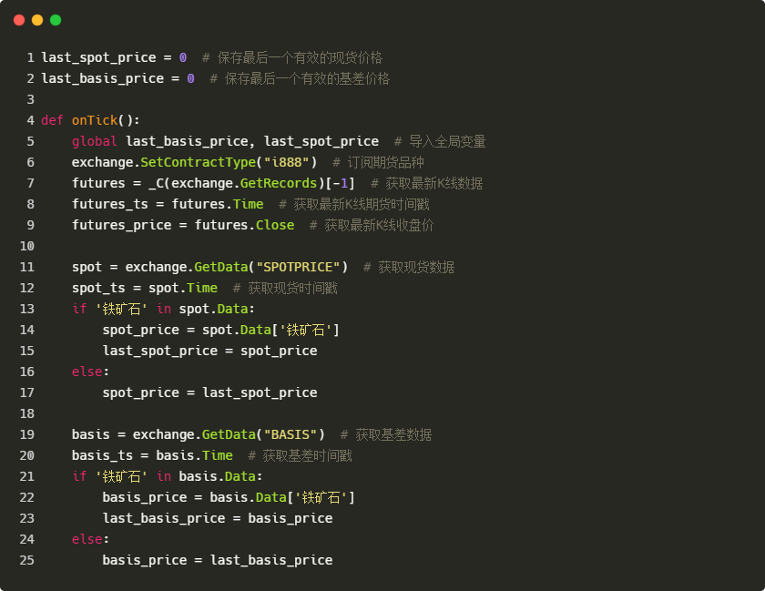This screenshot has width=765, height=591.
Task: Click the 'else' keyword on line 16
Action: tap(87, 372)
